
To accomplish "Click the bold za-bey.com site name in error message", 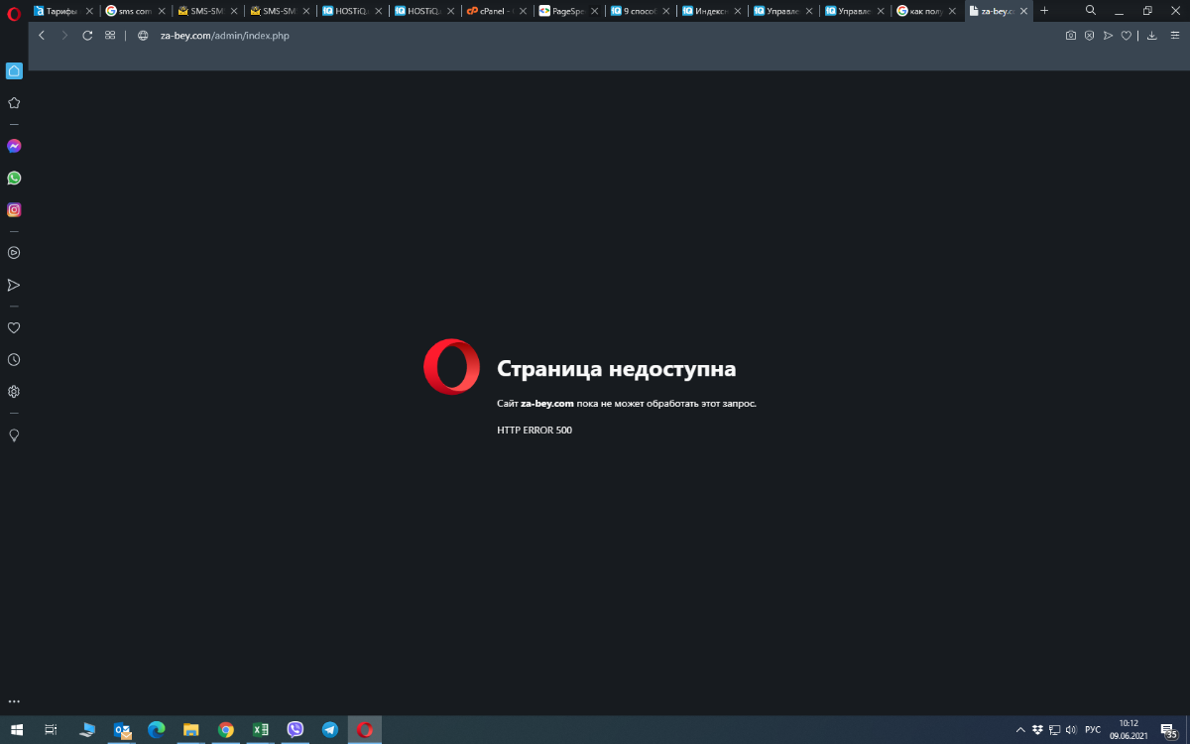I will tap(547, 404).
